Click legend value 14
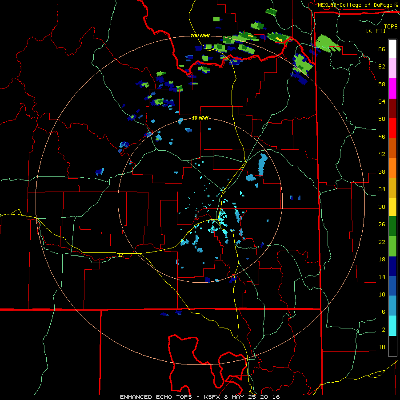 click(x=382, y=277)
